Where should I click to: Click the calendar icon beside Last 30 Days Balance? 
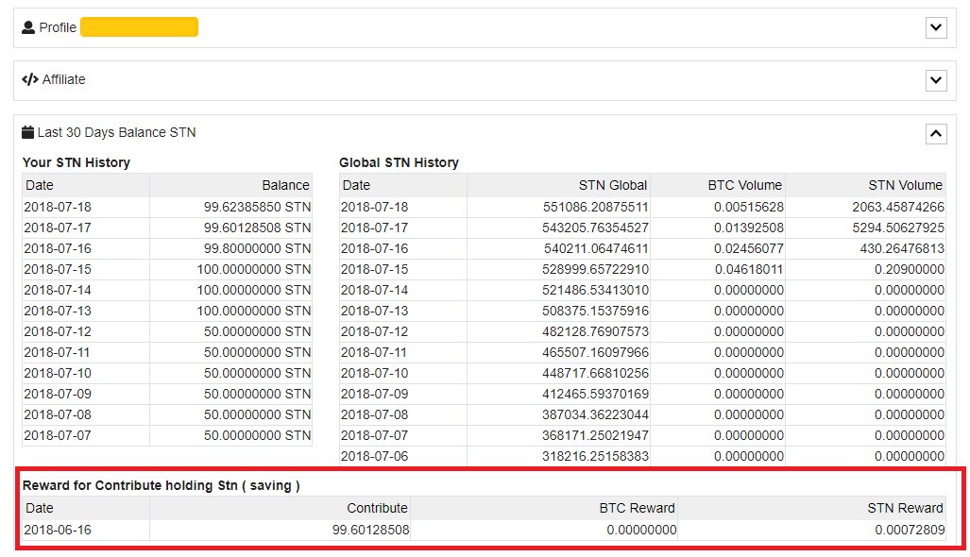[30, 132]
